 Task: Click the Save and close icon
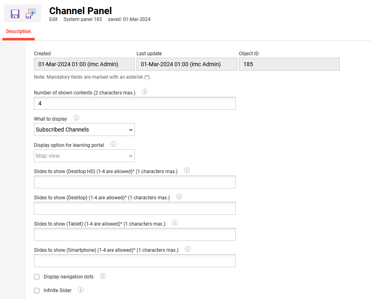pos(31,14)
